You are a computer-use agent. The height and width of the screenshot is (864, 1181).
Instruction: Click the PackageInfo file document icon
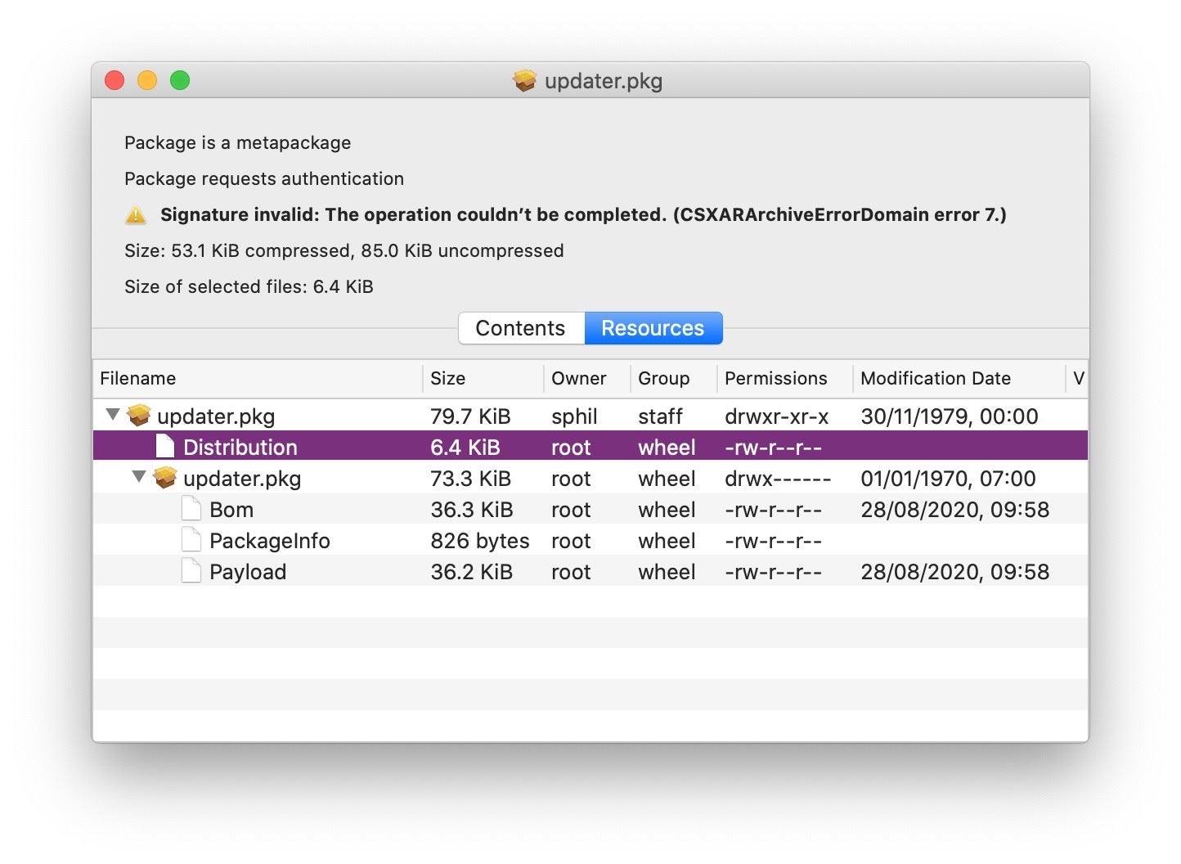click(x=191, y=540)
